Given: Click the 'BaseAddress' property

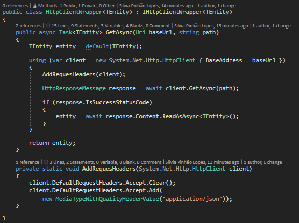Looking at the screenshot, I should click(224, 61).
